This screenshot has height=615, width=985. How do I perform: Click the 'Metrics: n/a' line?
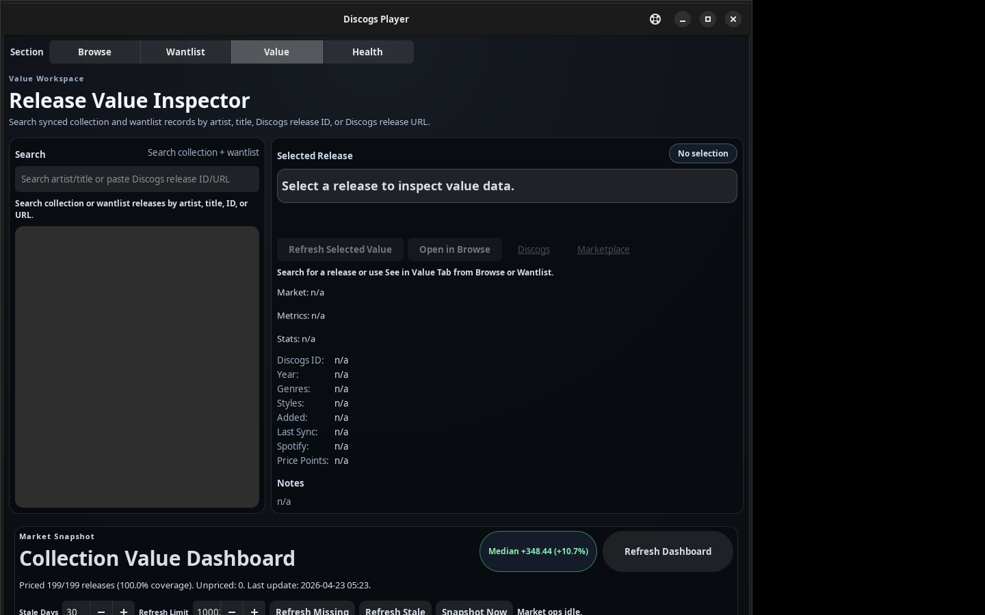pos(301,316)
